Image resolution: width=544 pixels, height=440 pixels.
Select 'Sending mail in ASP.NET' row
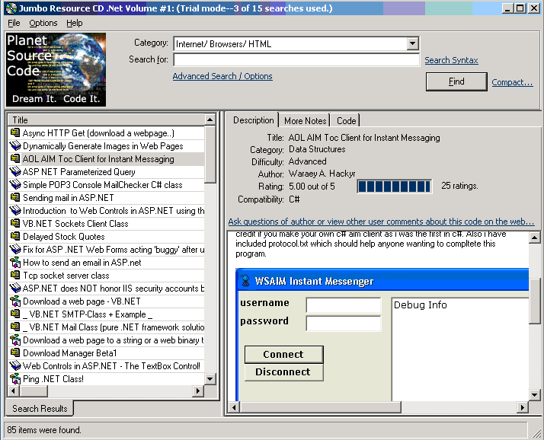click(106, 198)
